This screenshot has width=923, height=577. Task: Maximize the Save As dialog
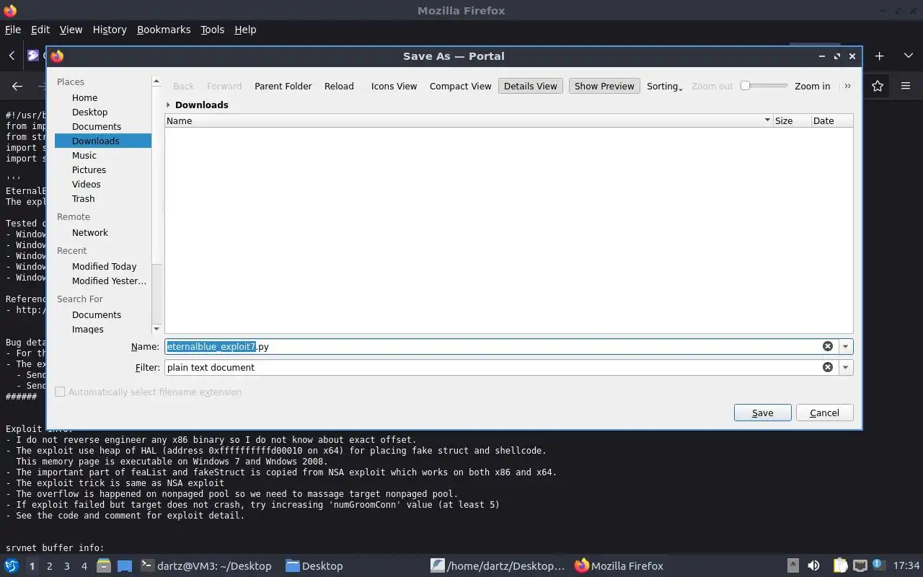click(837, 56)
